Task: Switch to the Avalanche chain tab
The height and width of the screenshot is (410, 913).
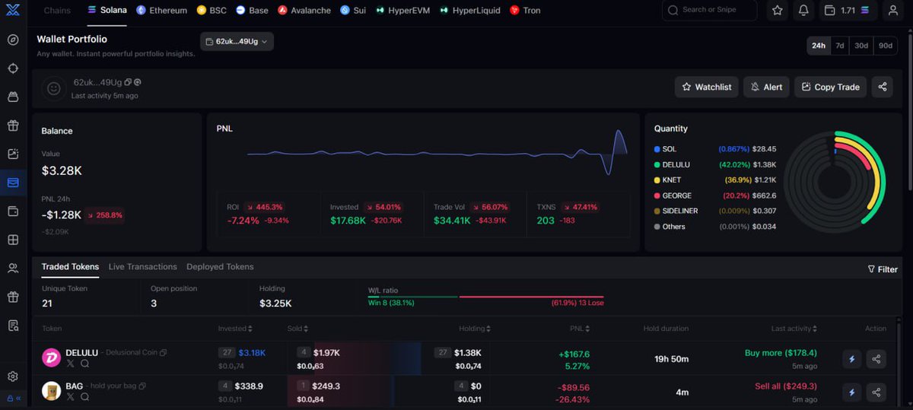Action: (x=304, y=11)
